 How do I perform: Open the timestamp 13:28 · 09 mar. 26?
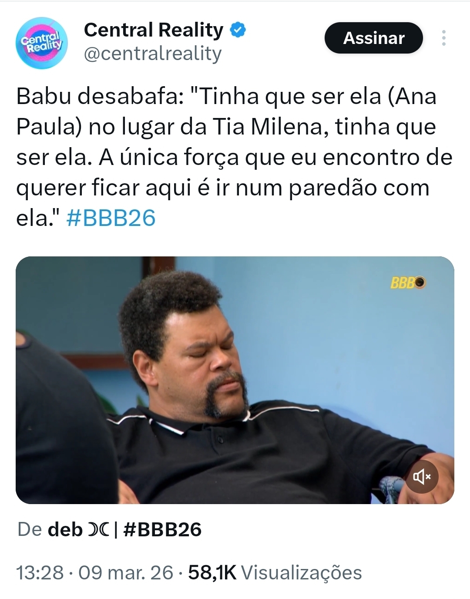click(x=95, y=572)
